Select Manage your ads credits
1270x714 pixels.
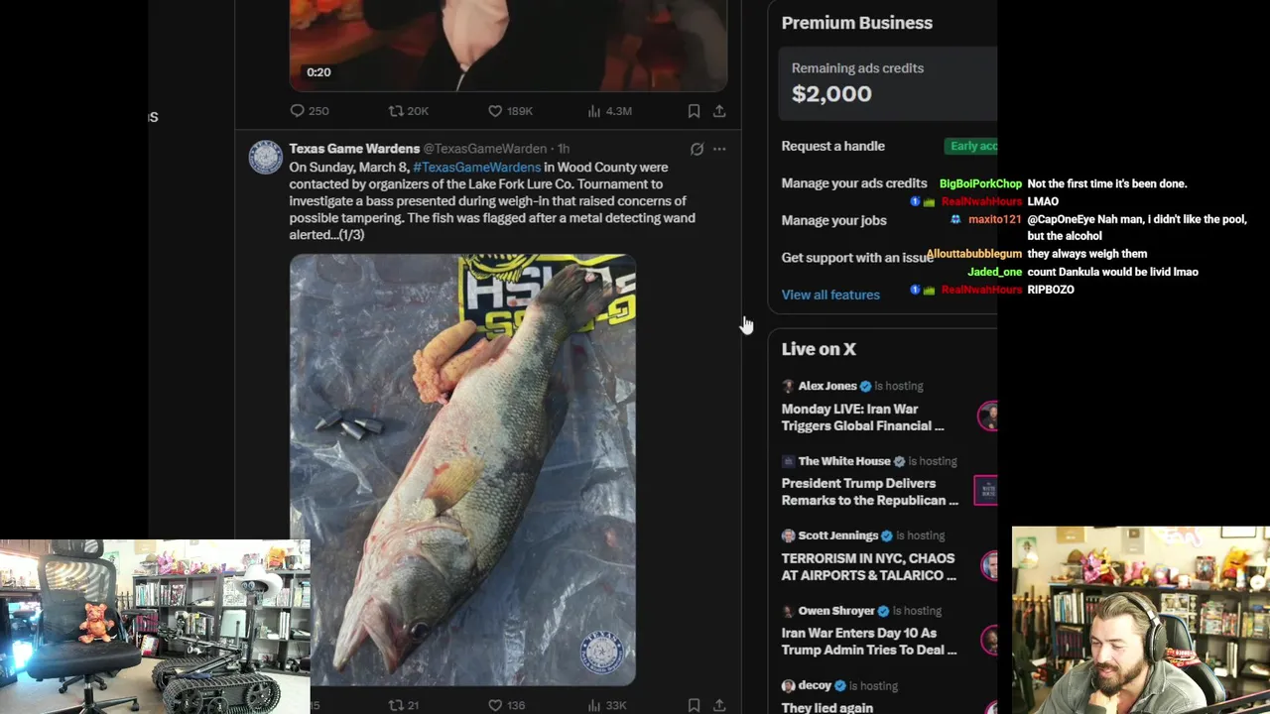click(853, 183)
